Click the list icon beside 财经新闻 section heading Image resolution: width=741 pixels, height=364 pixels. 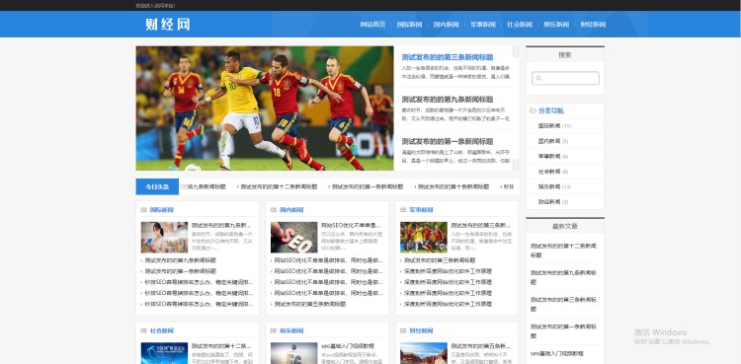coord(403,330)
